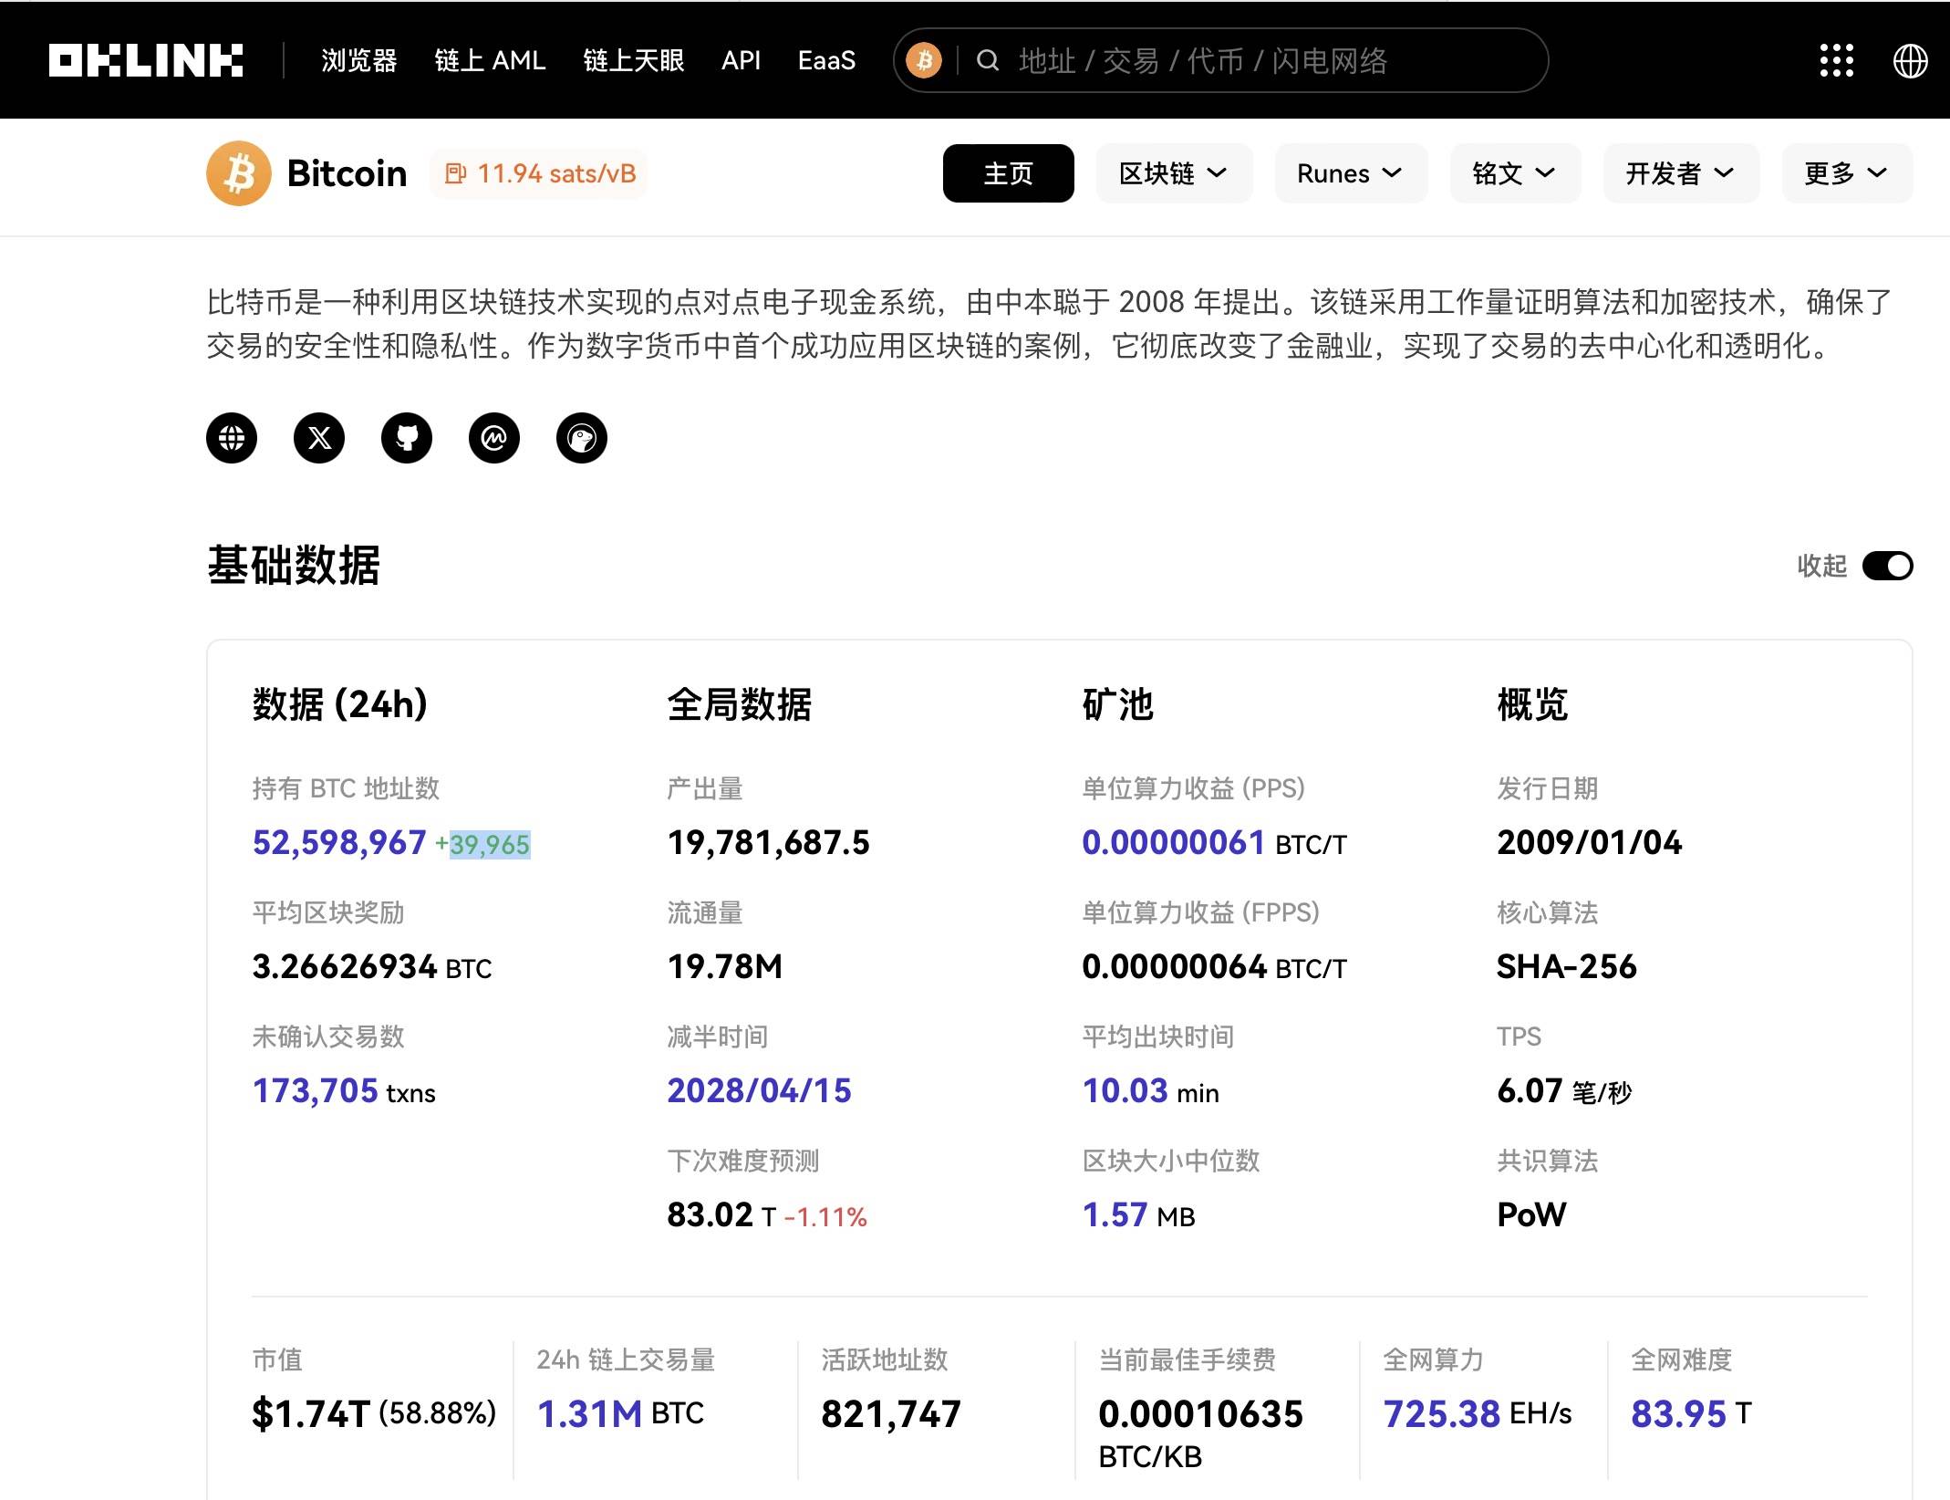The width and height of the screenshot is (1950, 1500).
Task: Open the 更多 dropdown menu
Action: 1845,173
